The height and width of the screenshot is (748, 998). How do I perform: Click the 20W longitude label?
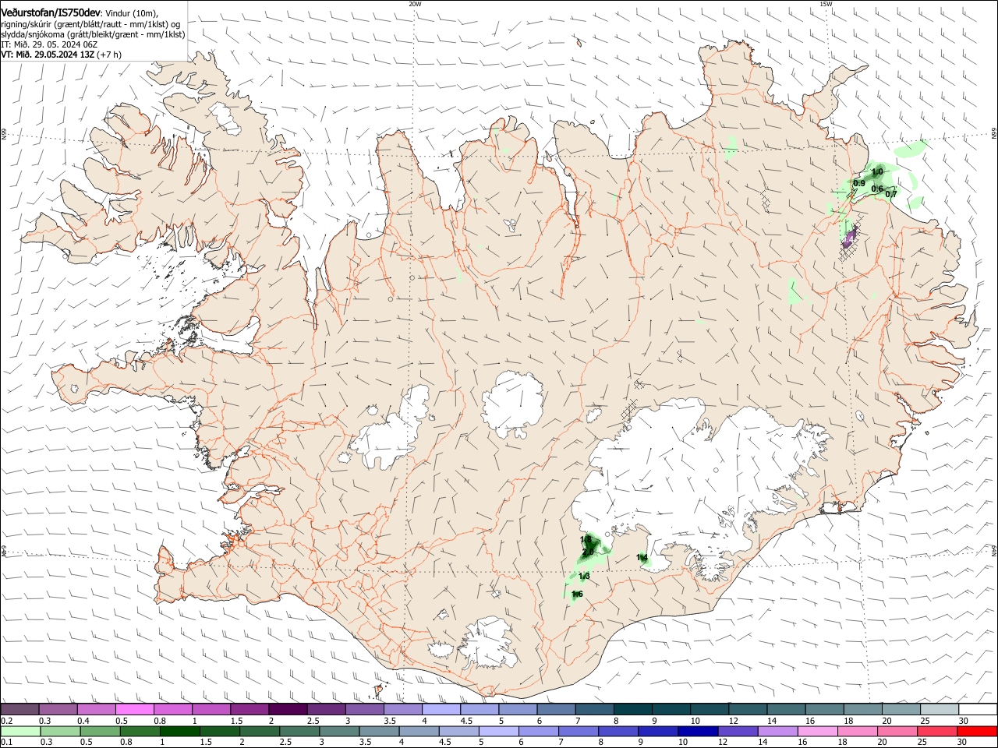tap(415, 4)
